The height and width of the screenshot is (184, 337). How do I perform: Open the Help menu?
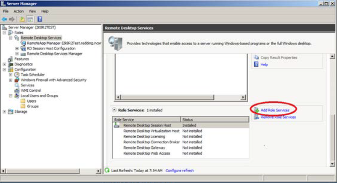click(x=45, y=11)
